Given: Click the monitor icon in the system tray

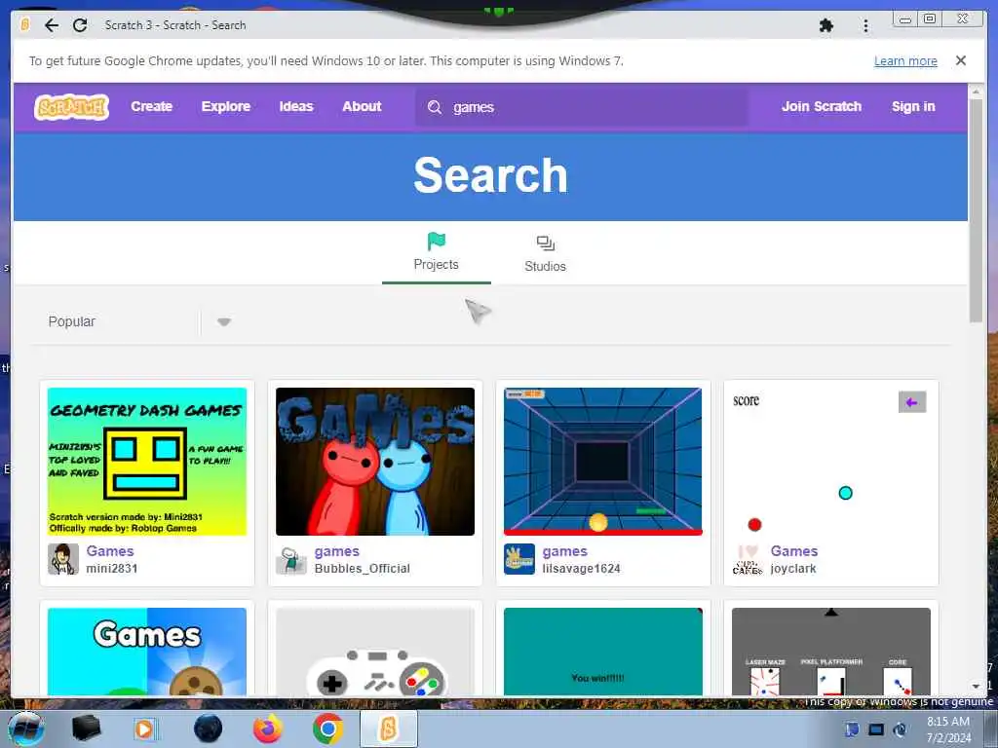Looking at the screenshot, I should pyautogui.click(x=876, y=729).
